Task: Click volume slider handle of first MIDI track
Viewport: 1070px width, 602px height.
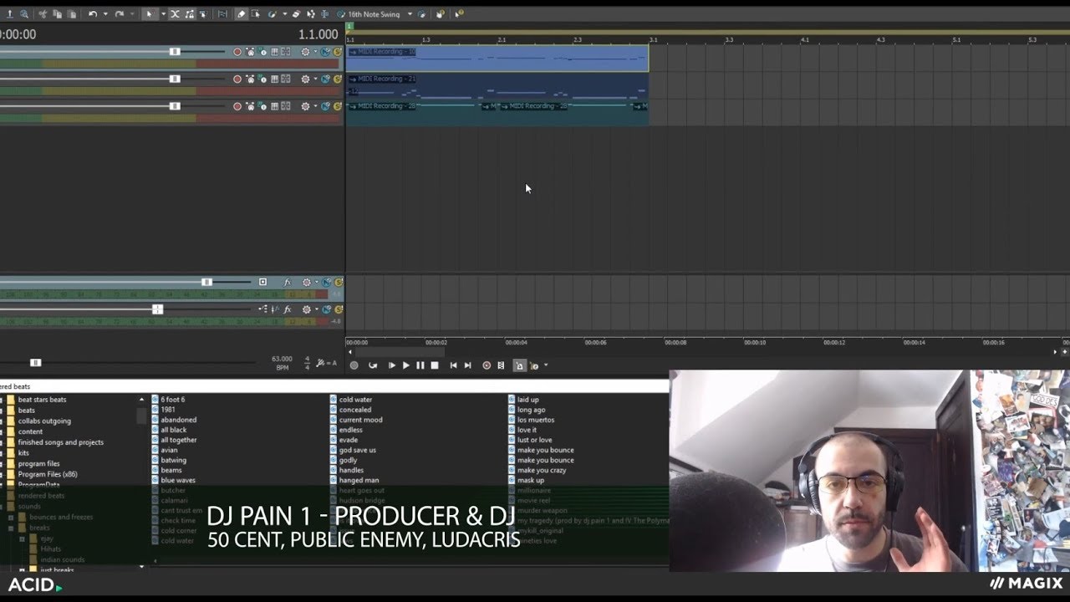Action: [175, 52]
